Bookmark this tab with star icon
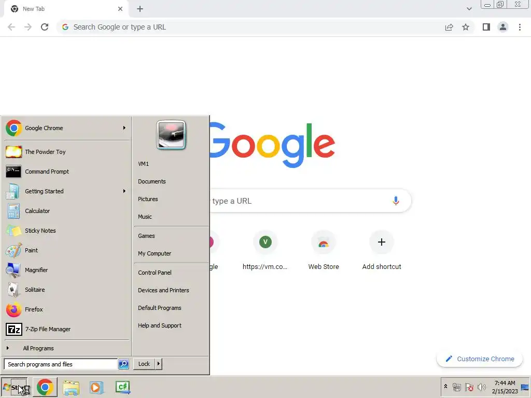The width and height of the screenshot is (531, 398). [x=466, y=27]
